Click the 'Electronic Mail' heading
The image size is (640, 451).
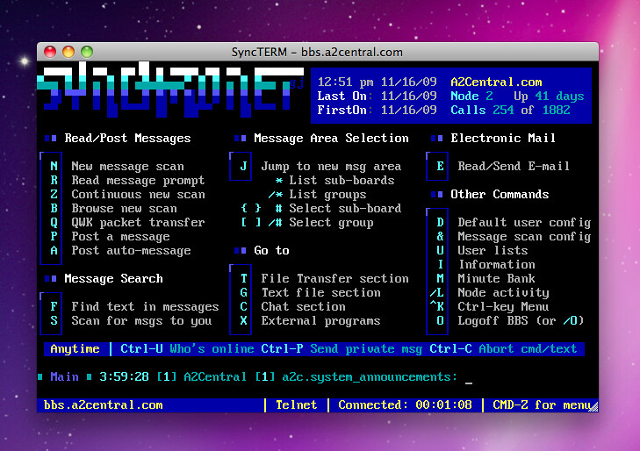(503, 139)
